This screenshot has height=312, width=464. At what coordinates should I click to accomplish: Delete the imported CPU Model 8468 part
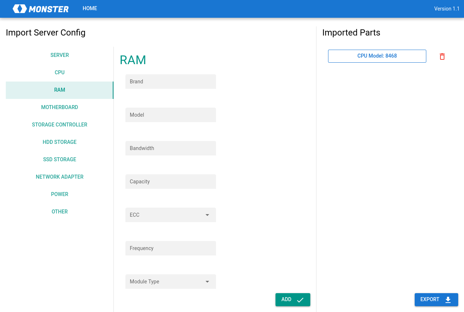click(x=442, y=57)
